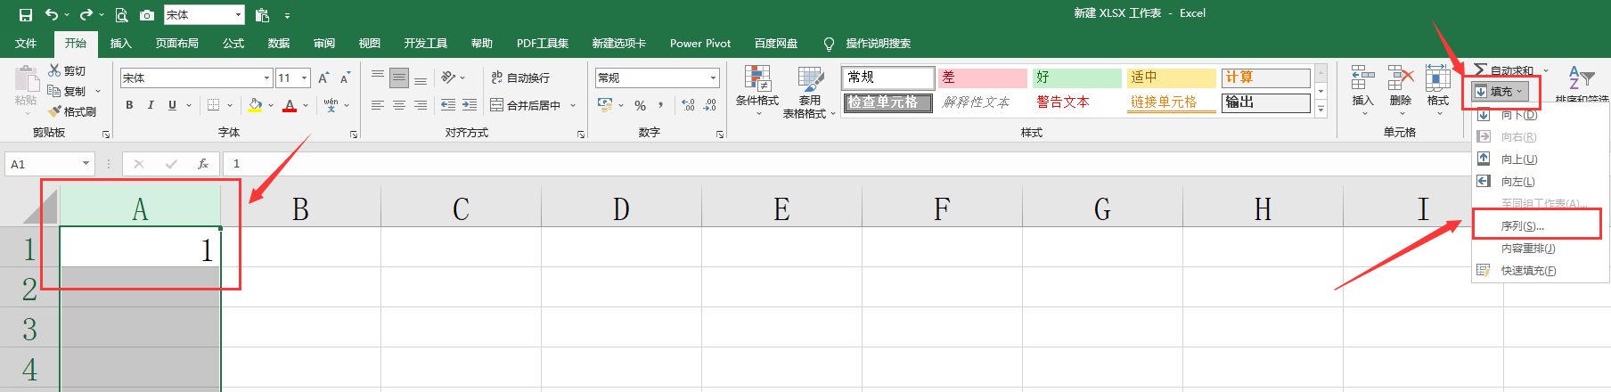This screenshot has height=392, width=1611.
Task: Click the increase indent icon
Action: pyautogui.click(x=470, y=105)
